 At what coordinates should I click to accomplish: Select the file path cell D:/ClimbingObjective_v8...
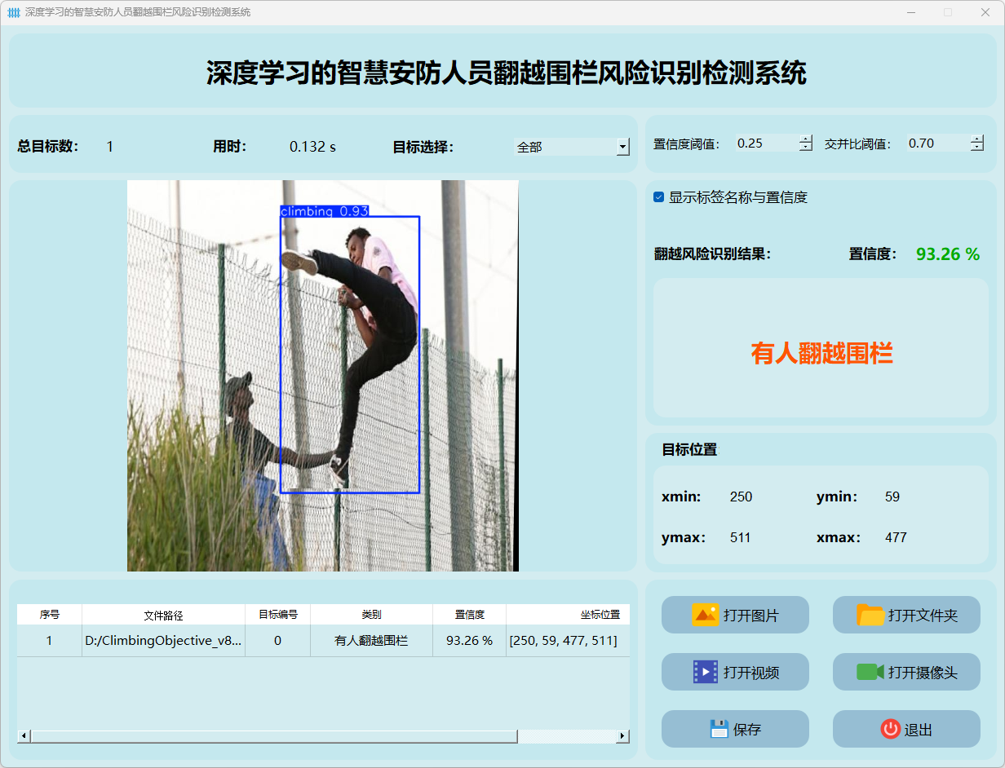coord(164,641)
